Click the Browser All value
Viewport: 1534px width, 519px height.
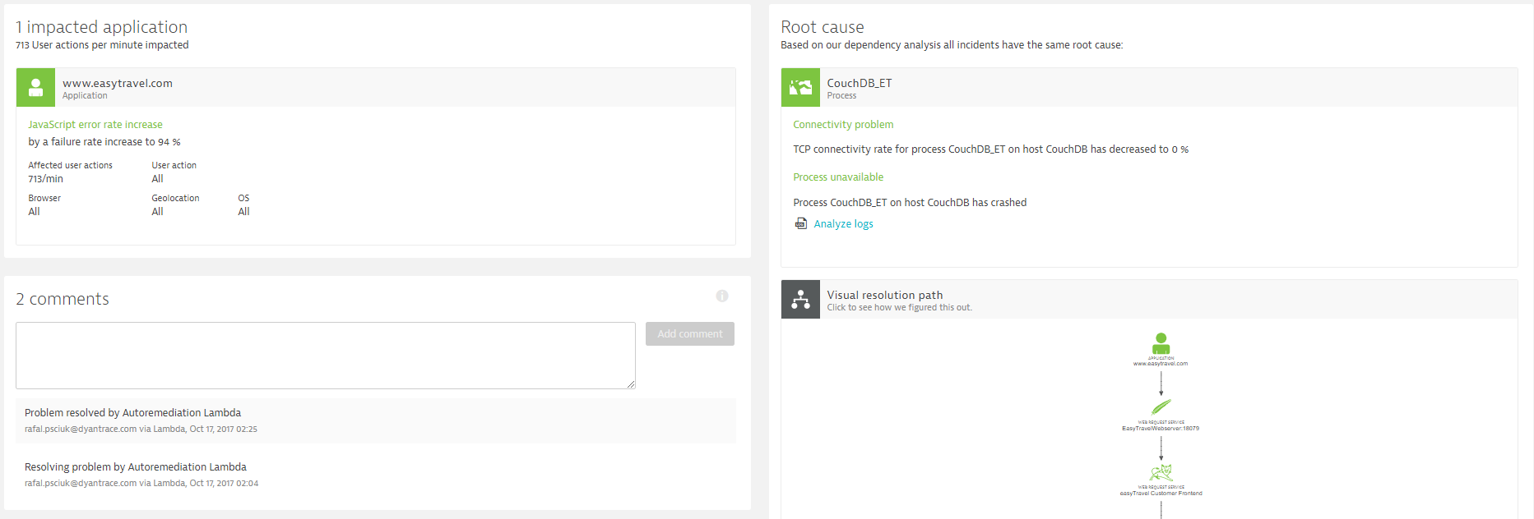point(34,212)
